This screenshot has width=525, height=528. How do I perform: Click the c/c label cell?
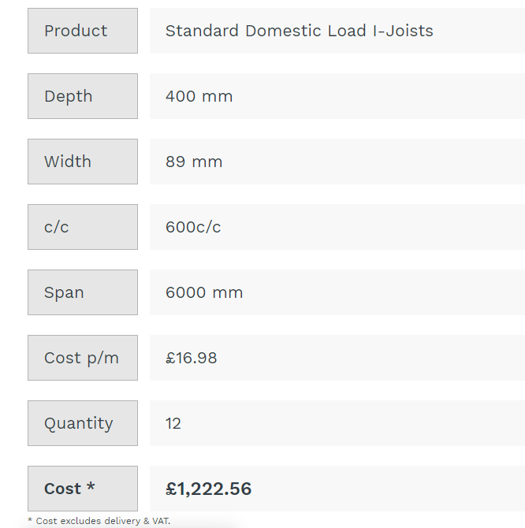click(82, 227)
